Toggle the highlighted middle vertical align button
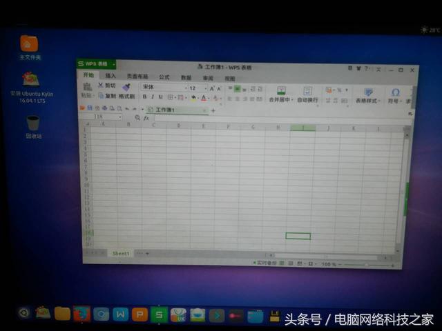 coord(238,89)
